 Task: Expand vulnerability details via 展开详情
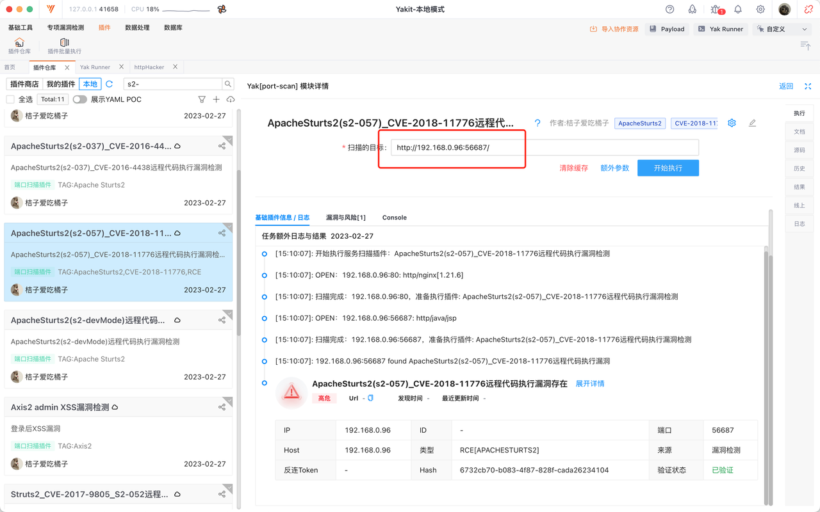[590, 383]
